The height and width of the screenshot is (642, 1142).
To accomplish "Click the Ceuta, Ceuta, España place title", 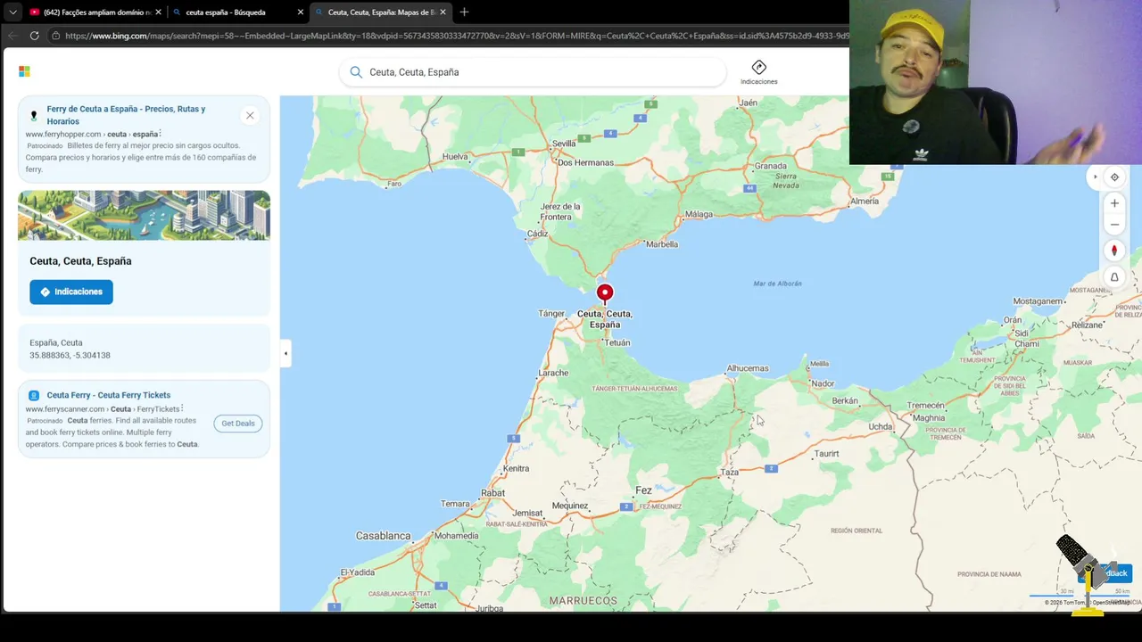I will coord(80,261).
